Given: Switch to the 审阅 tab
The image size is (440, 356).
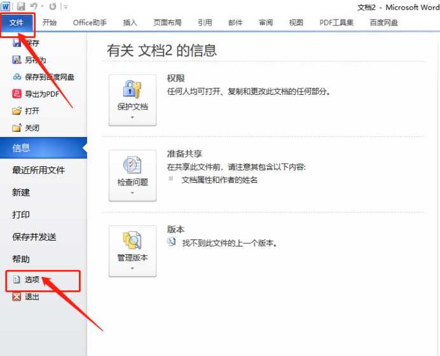Looking at the screenshot, I should [x=266, y=22].
